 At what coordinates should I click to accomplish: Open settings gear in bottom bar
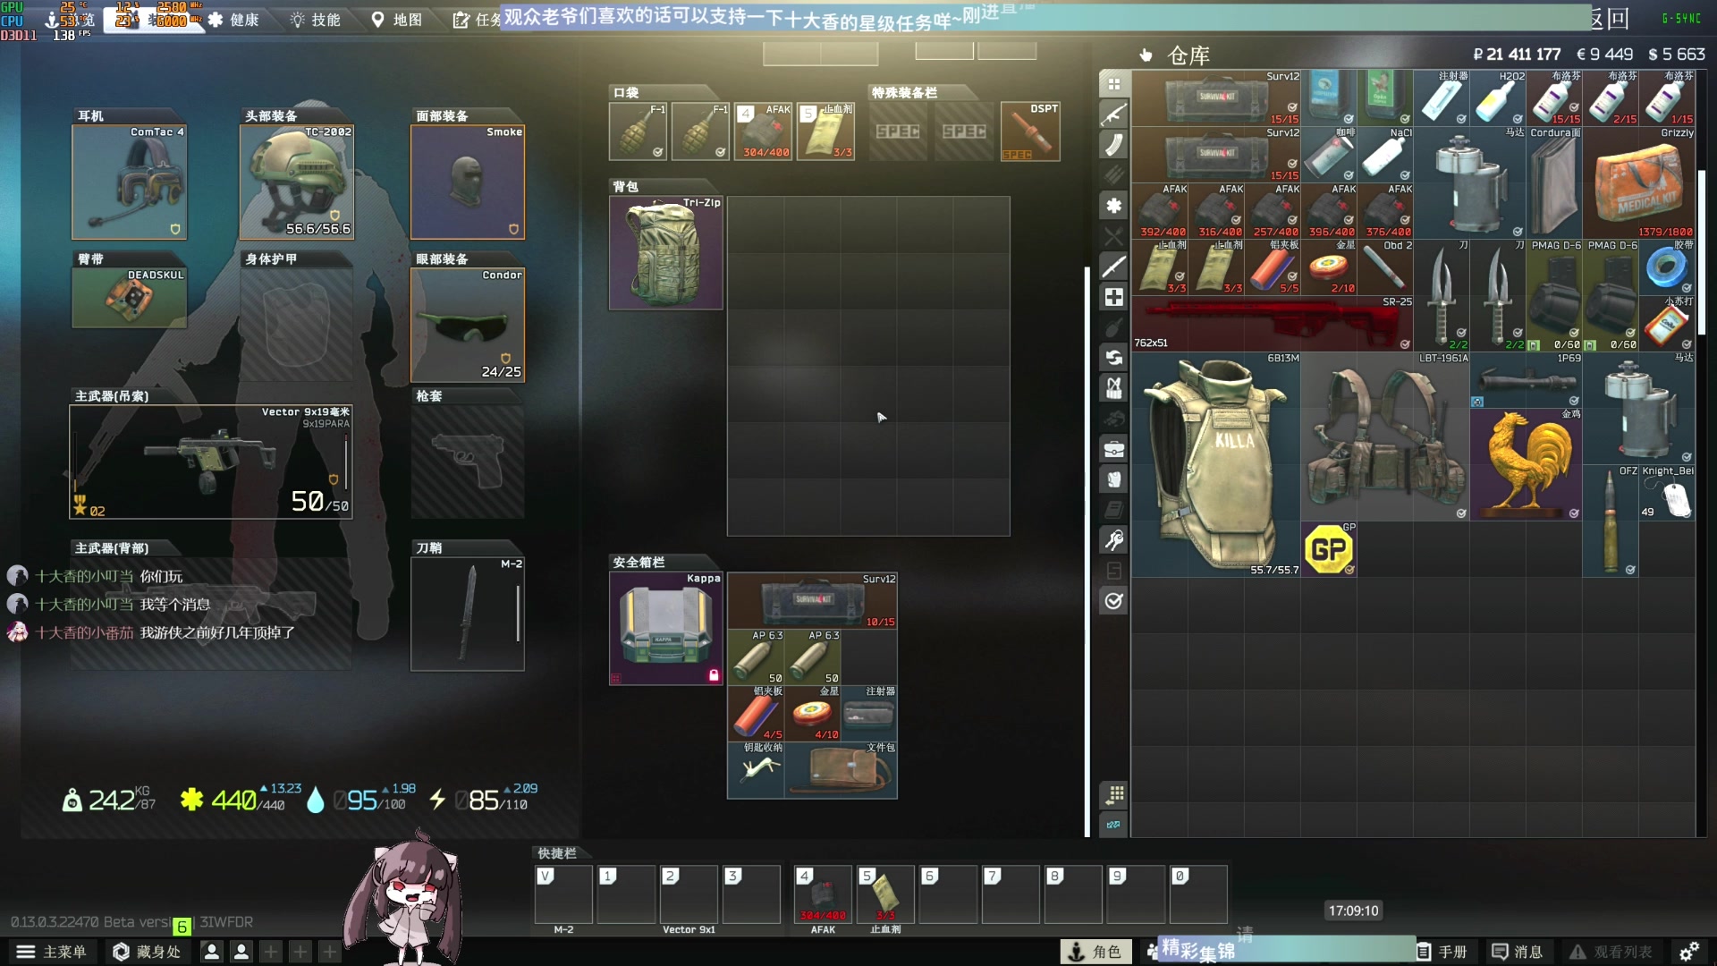(x=1688, y=952)
